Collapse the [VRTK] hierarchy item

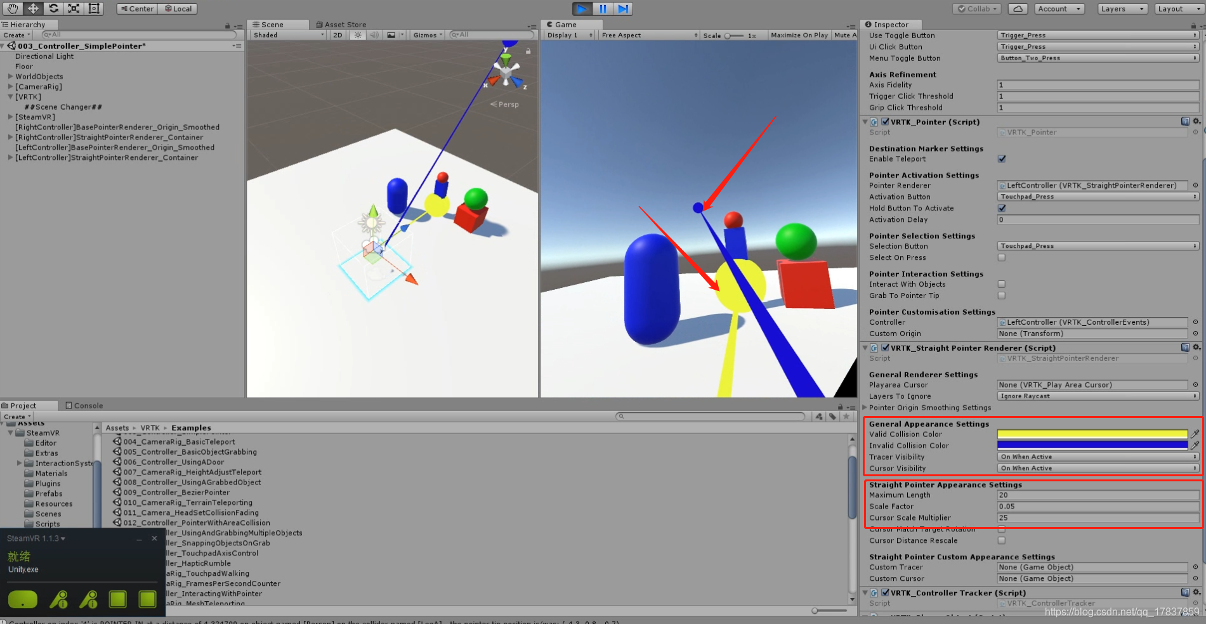pyautogui.click(x=11, y=96)
